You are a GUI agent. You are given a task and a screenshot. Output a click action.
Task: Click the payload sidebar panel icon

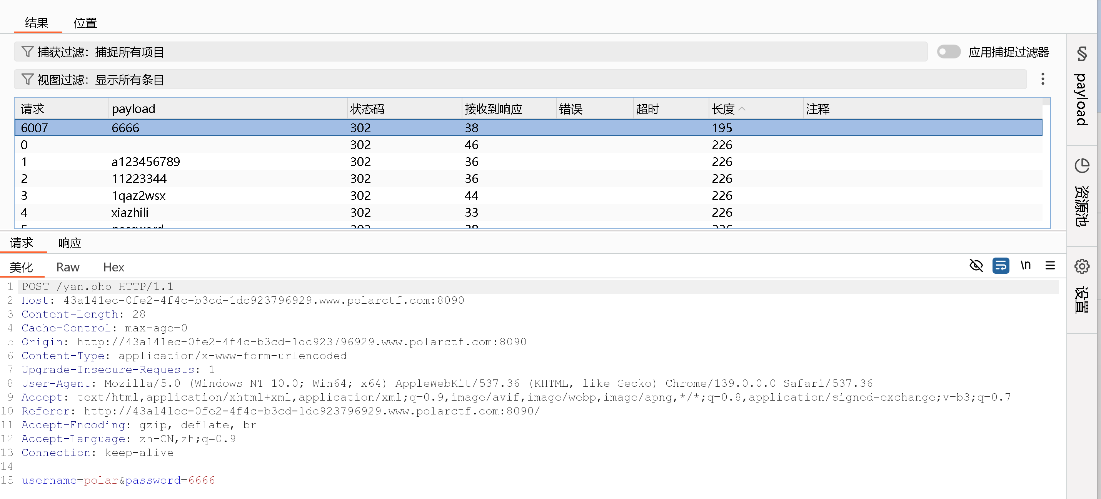[x=1081, y=54]
